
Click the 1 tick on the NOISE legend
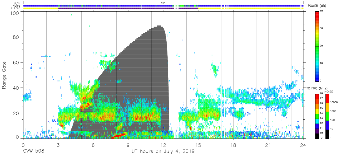pos(330,138)
